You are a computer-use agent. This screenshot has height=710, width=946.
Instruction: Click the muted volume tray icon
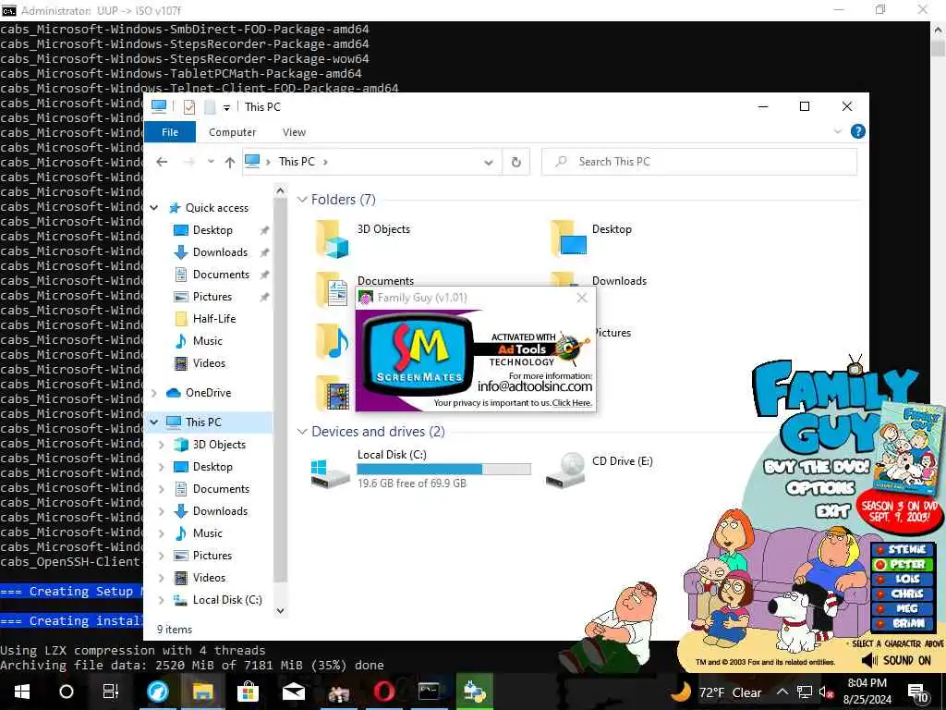tap(826, 692)
